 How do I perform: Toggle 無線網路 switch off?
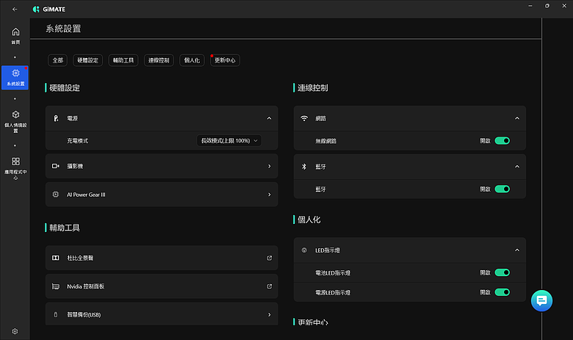tap(502, 140)
